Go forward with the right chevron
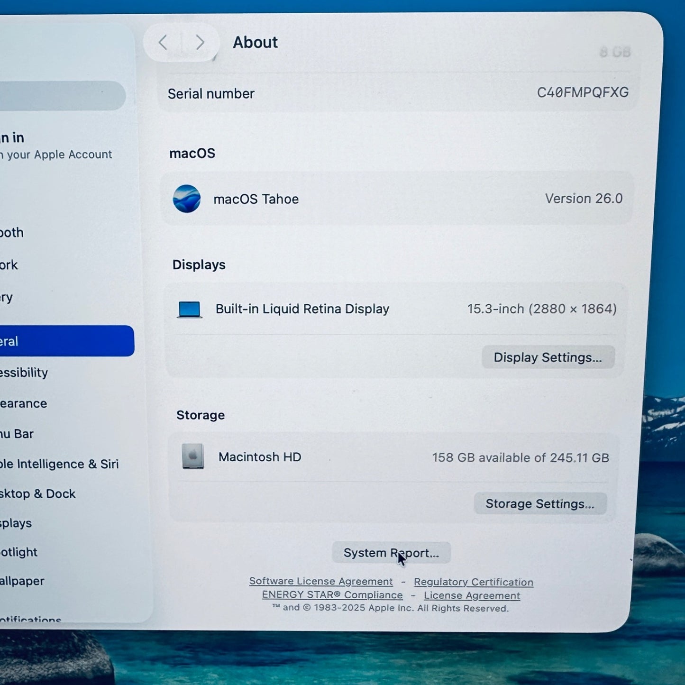685x685 pixels. pos(200,43)
